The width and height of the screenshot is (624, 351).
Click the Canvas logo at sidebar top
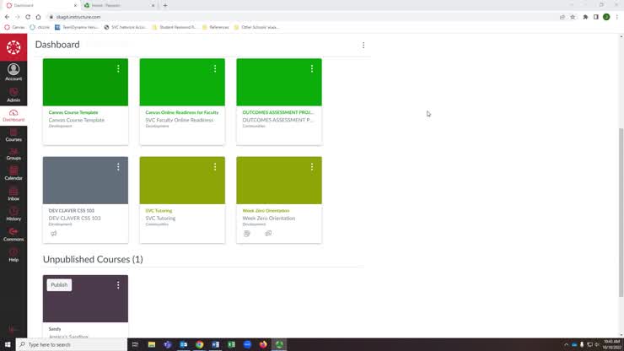[x=13, y=47]
